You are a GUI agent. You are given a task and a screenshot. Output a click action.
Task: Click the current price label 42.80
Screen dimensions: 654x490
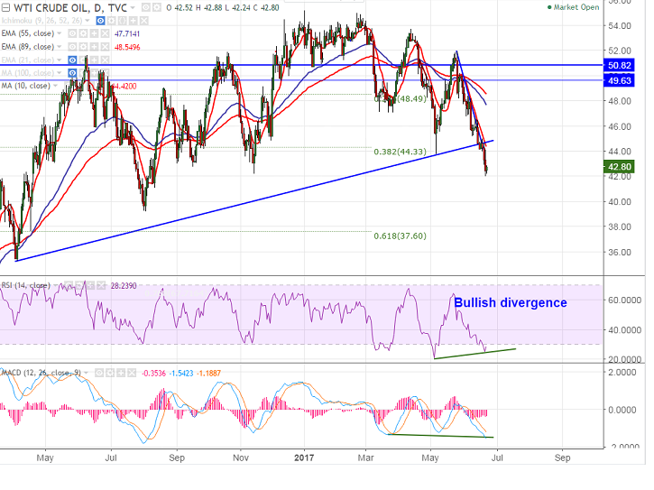[619, 167]
